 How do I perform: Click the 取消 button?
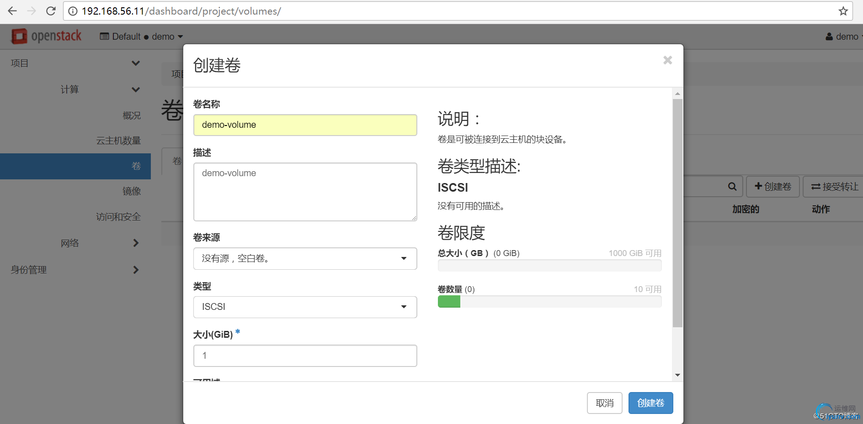click(605, 403)
